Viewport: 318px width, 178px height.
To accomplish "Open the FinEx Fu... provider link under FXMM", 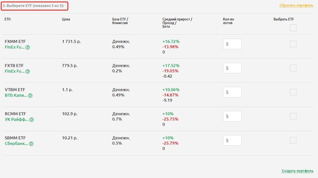I will point(15,47).
